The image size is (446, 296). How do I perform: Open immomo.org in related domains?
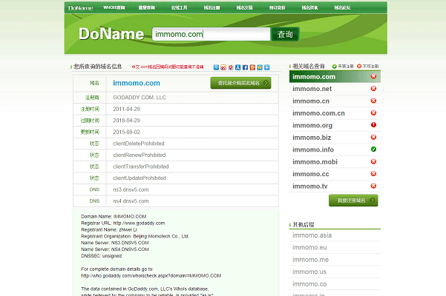click(x=312, y=126)
